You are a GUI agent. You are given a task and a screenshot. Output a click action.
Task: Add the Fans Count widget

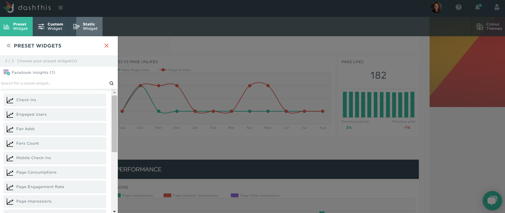pos(55,143)
